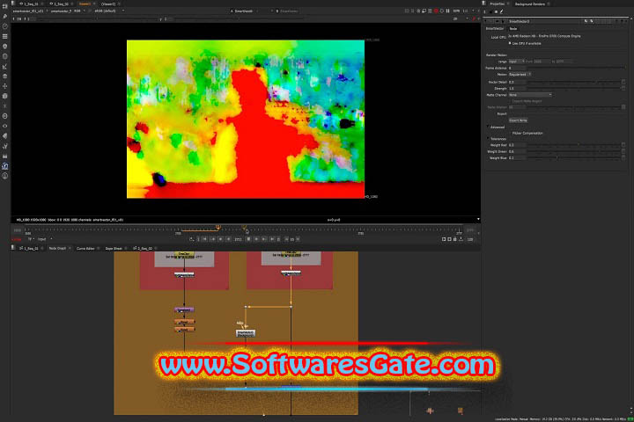Adjust the Vector Detail slider

pyautogui.click(x=574, y=82)
